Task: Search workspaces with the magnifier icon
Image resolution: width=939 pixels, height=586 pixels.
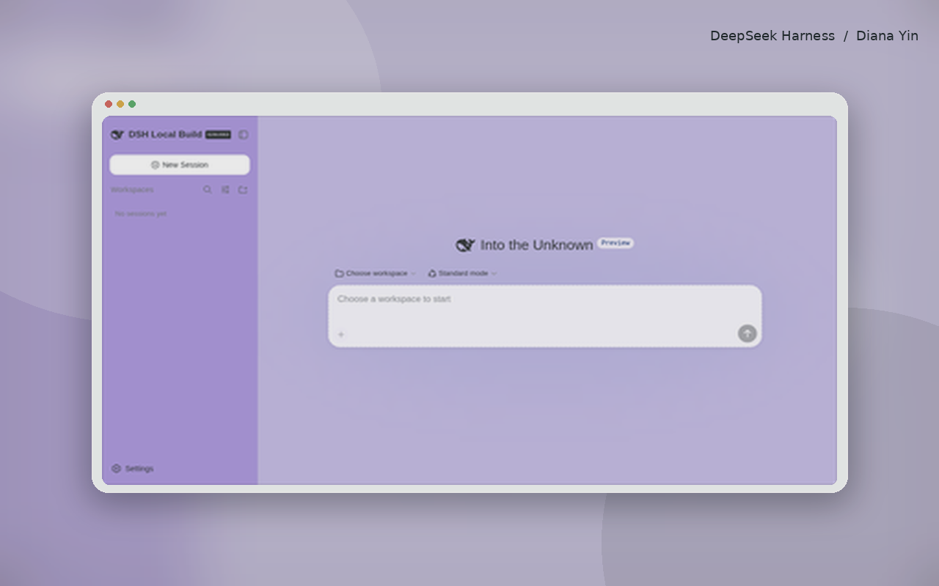Action: 208,190
